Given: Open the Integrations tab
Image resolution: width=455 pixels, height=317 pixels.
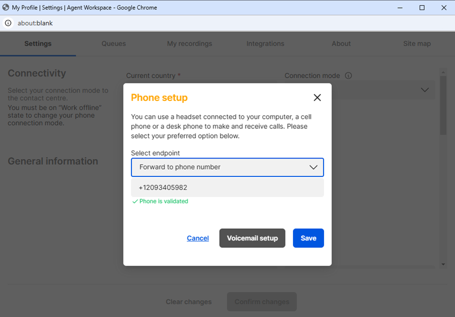Looking at the screenshot, I should click(x=265, y=43).
